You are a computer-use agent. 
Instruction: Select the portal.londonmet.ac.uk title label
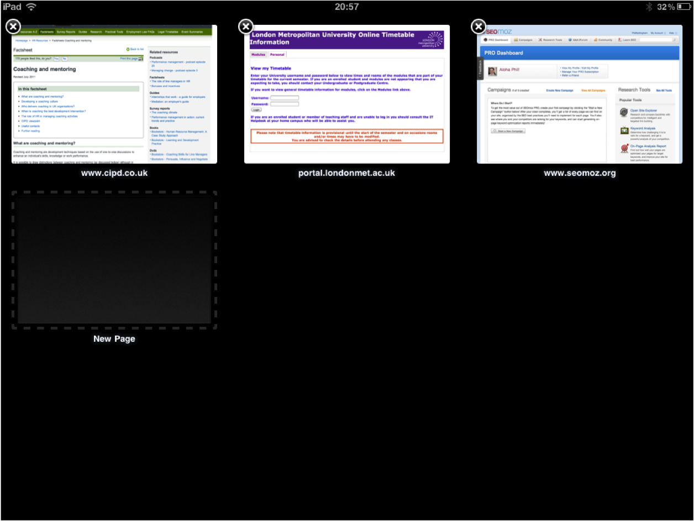346,173
